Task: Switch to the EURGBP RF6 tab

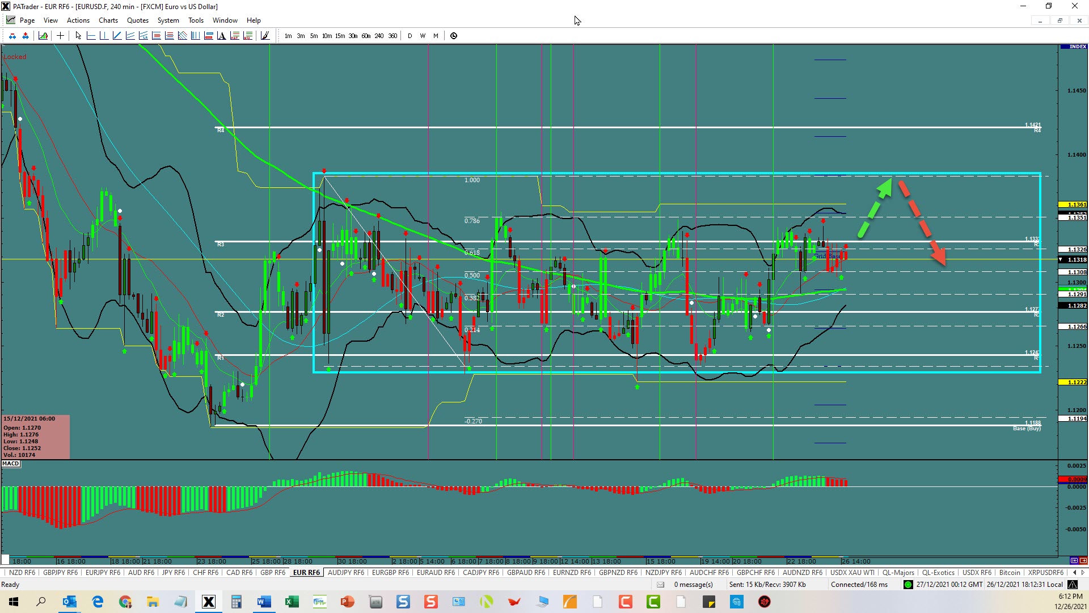Action: pyautogui.click(x=390, y=573)
